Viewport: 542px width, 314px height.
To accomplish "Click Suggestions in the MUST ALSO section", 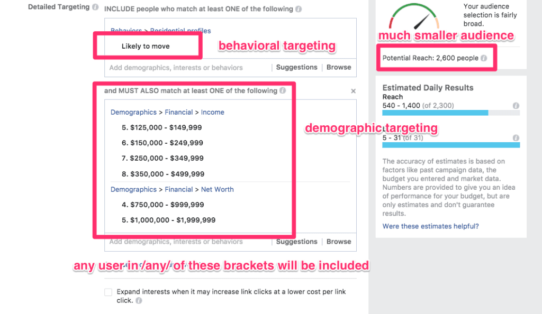I will (x=296, y=242).
